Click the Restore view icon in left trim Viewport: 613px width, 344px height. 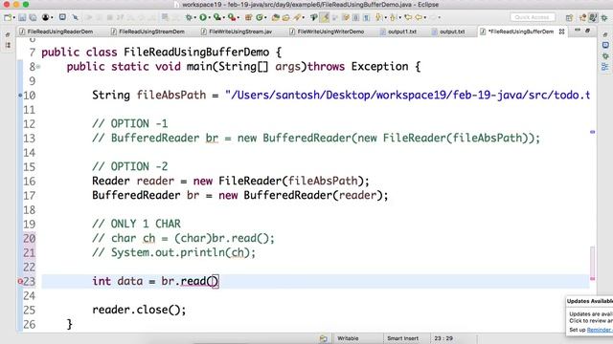pos(8,35)
